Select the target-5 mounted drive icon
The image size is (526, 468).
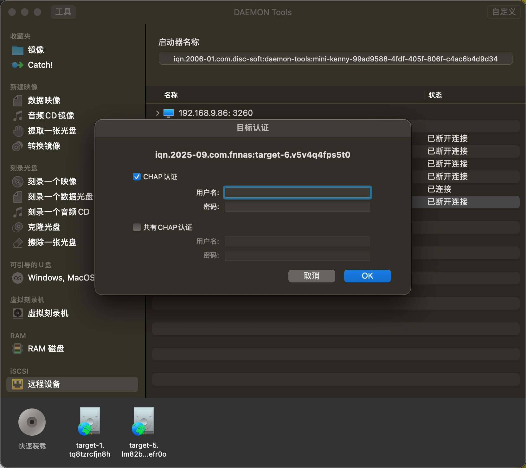pos(144,421)
